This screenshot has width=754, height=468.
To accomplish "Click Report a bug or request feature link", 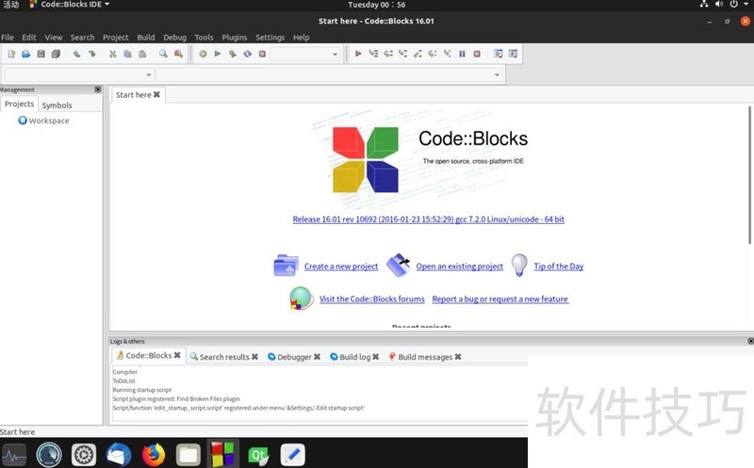I will tap(500, 299).
